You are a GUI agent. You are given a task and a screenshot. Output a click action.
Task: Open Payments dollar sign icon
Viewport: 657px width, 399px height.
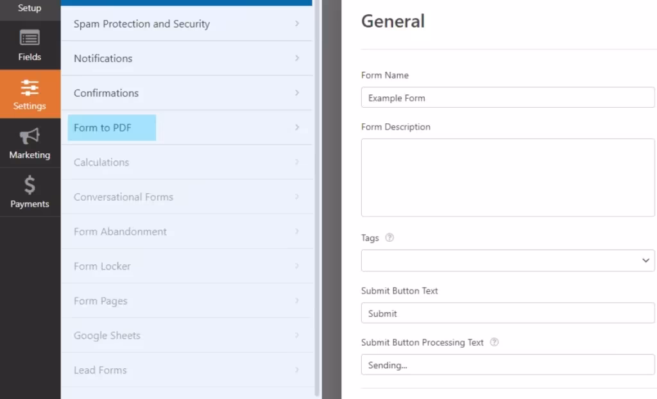pyautogui.click(x=30, y=185)
